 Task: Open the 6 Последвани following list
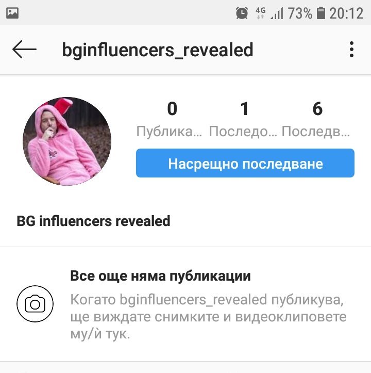point(316,119)
